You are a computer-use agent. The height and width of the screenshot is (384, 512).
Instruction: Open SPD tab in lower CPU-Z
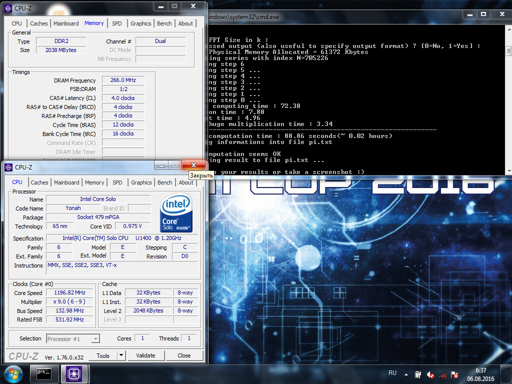117,182
